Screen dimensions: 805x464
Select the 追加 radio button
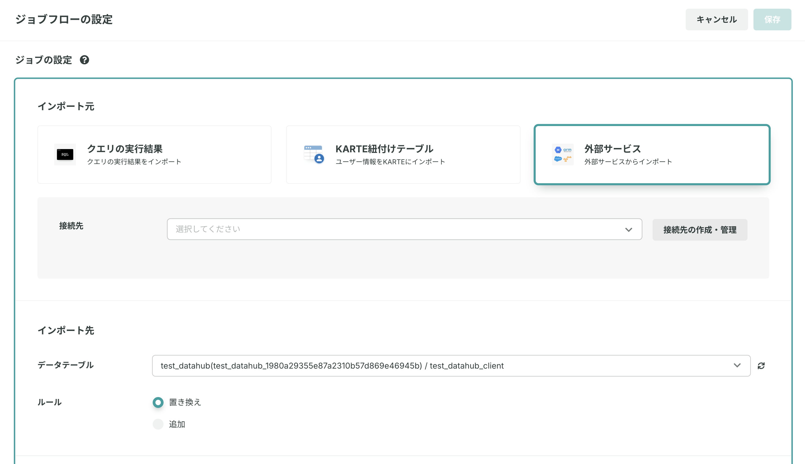[158, 424]
